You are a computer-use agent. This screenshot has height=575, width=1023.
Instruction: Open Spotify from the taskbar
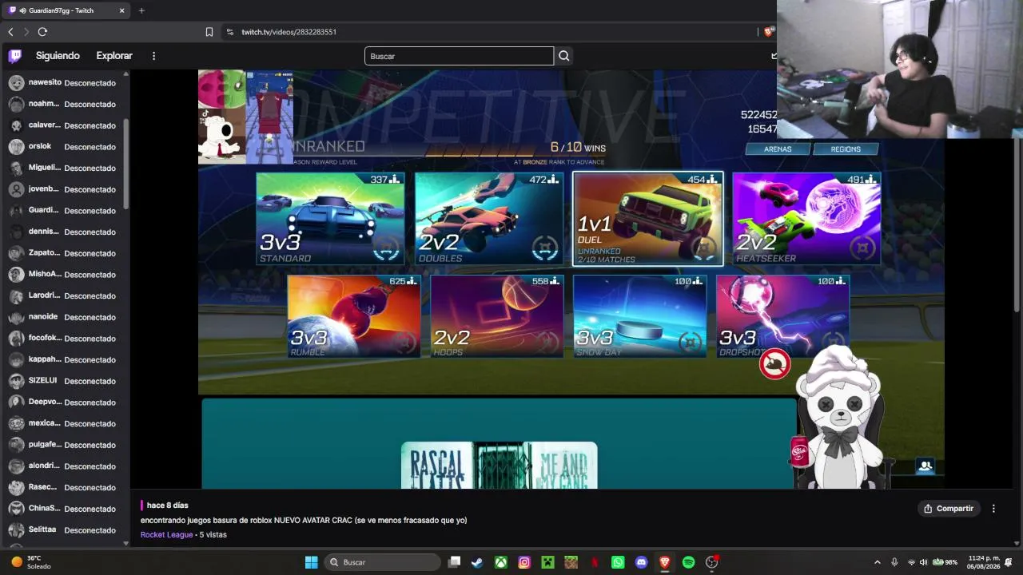[688, 562]
